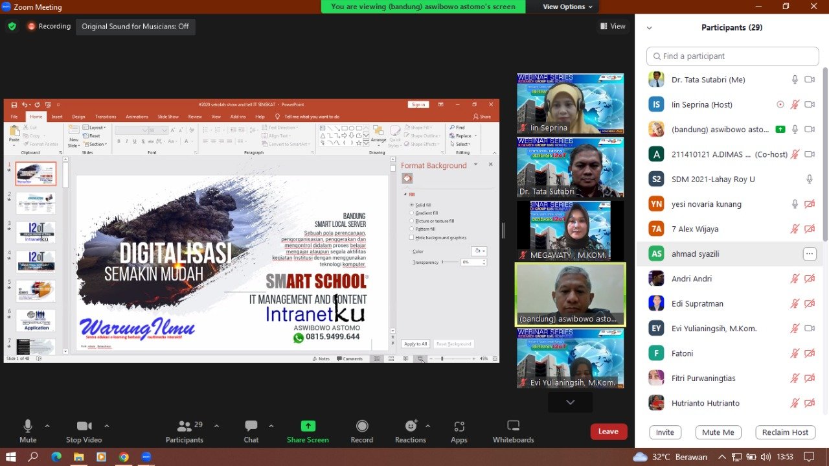Click the crossed camera icon for 7 Alex Wijaya
829x466 pixels.
click(810, 229)
